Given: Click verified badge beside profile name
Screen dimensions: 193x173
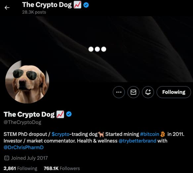Looking at the screenshot, I should [69, 114].
